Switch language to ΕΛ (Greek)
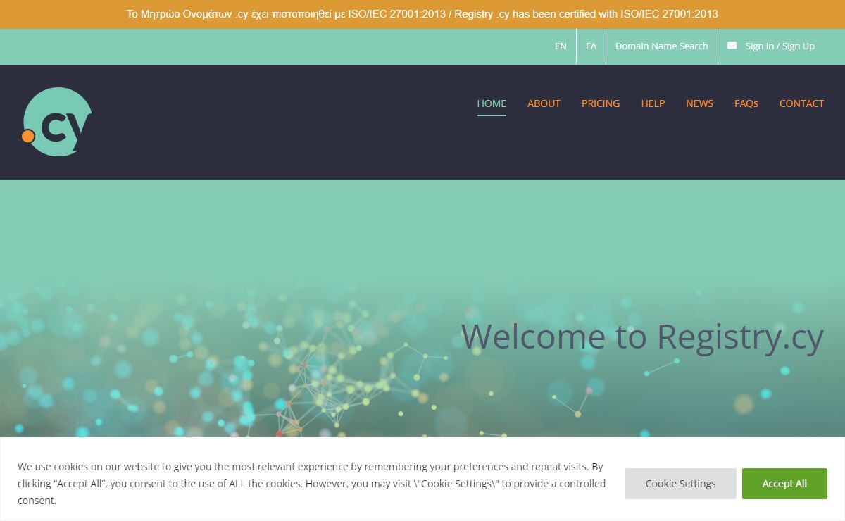This screenshot has width=845, height=521. pos(591,46)
